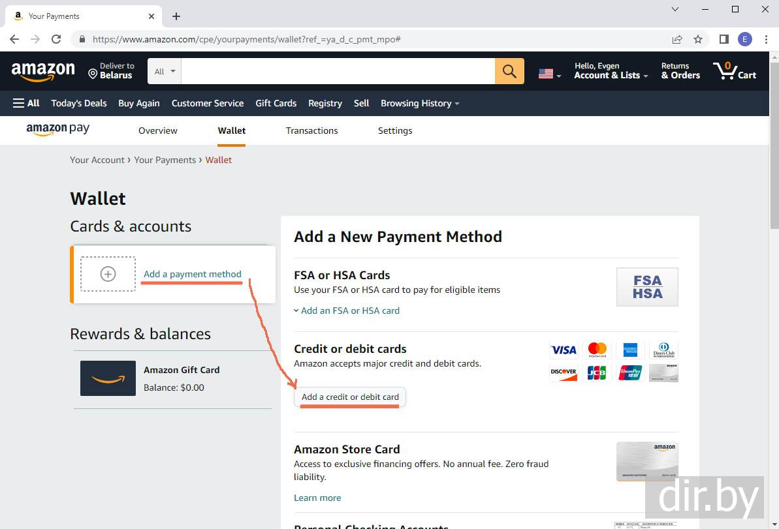This screenshot has height=529, width=779.
Task: Open the Chrome profile avatar E
Action: [745, 39]
